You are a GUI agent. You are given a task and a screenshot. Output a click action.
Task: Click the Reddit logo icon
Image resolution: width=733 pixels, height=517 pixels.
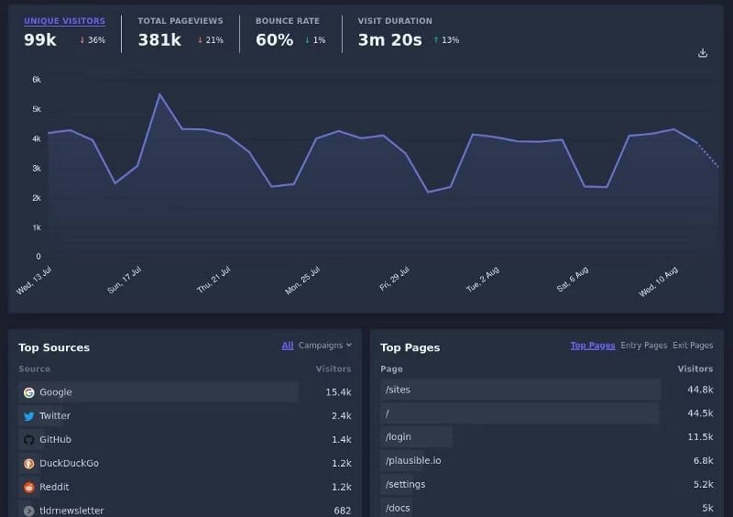point(29,488)
